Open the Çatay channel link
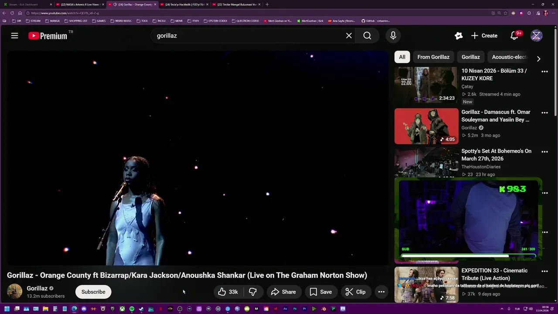The image size is (558, 314). pyautogui.click(x=467, y=87)
